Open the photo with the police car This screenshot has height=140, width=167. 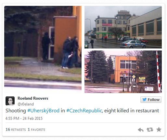(123, 27)
